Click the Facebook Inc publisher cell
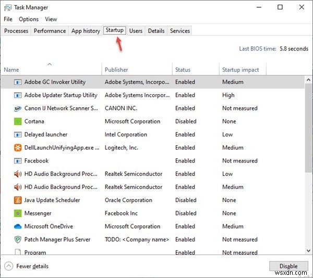This screenshot has width=313, height=278. 121,213
